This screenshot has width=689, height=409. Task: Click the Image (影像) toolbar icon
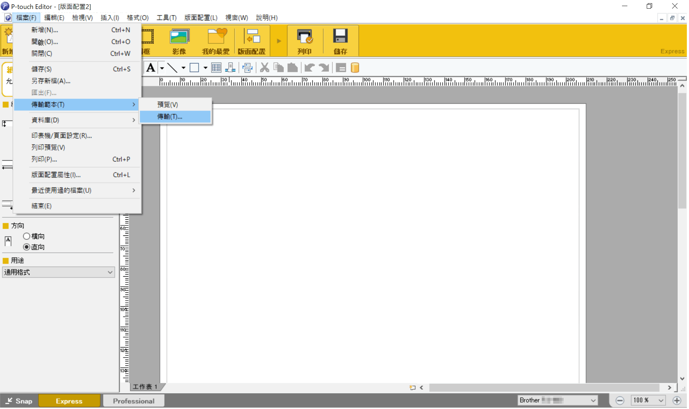coord(179,41)
